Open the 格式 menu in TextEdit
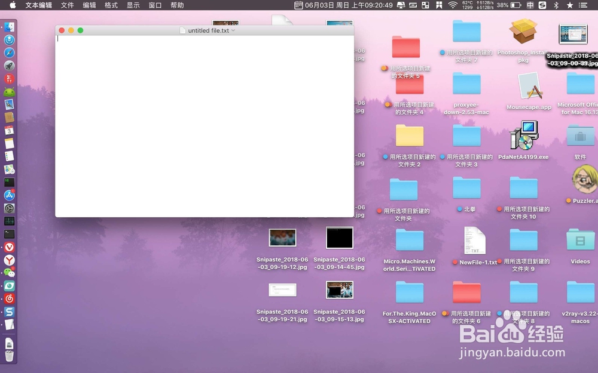Image resolution: width=598 pixels, height=373 pixels. click(x=111, y=5)
